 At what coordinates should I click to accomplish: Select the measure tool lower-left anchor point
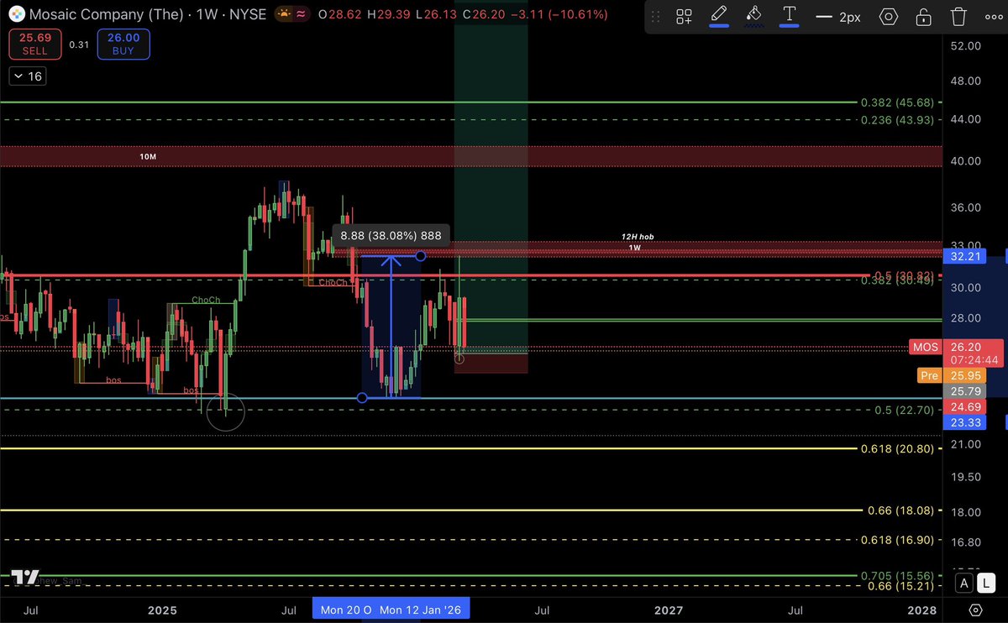pyautogui.click(x=362, y=398)
